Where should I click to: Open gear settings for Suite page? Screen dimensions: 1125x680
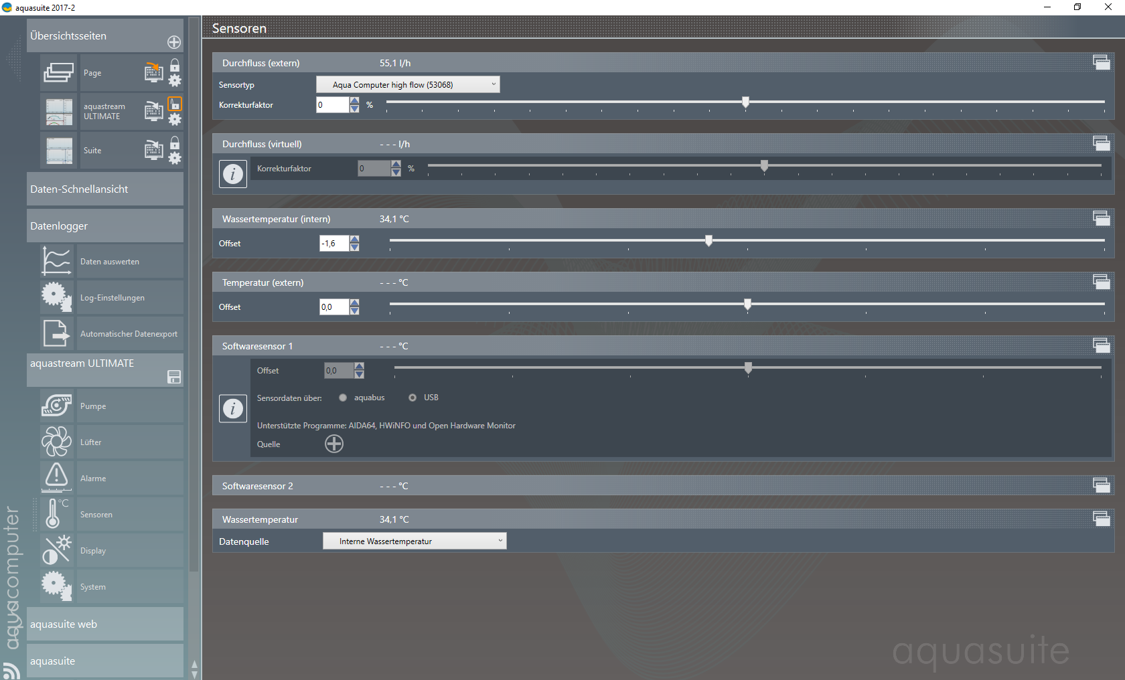pos(175,159)
